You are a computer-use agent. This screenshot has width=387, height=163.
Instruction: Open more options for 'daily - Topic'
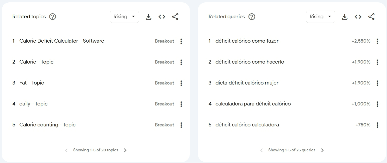point(181,104)
